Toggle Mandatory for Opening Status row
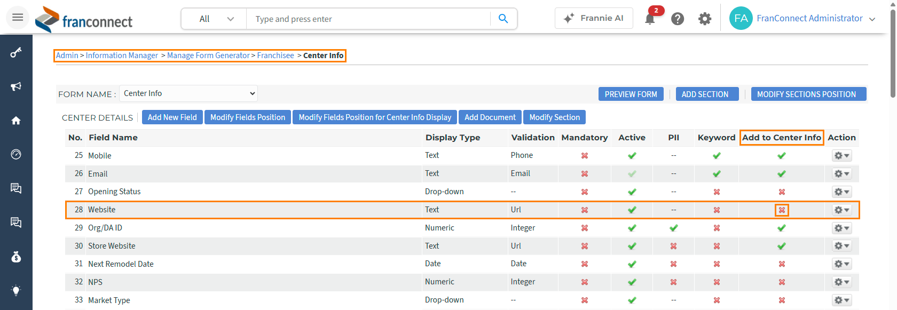 pyautogui.click(x=585, y=192)
